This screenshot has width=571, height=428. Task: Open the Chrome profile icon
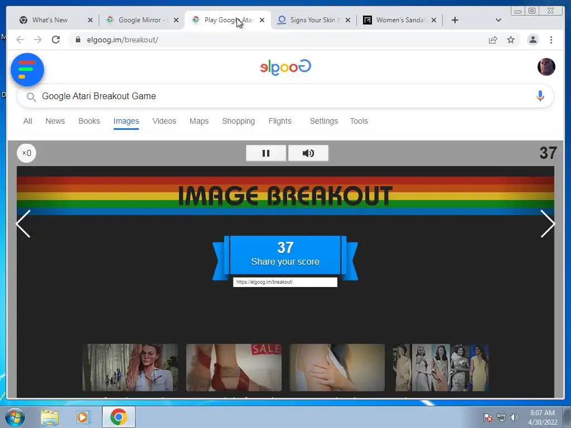[x=533, y=40]
